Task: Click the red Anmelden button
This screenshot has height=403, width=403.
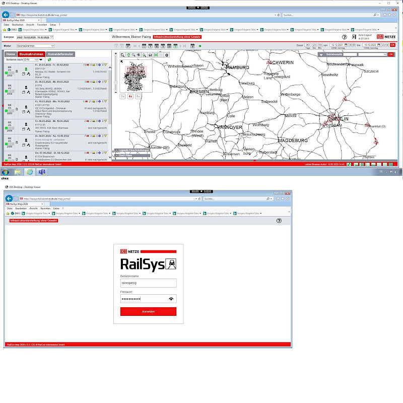Action: (148, 311)
